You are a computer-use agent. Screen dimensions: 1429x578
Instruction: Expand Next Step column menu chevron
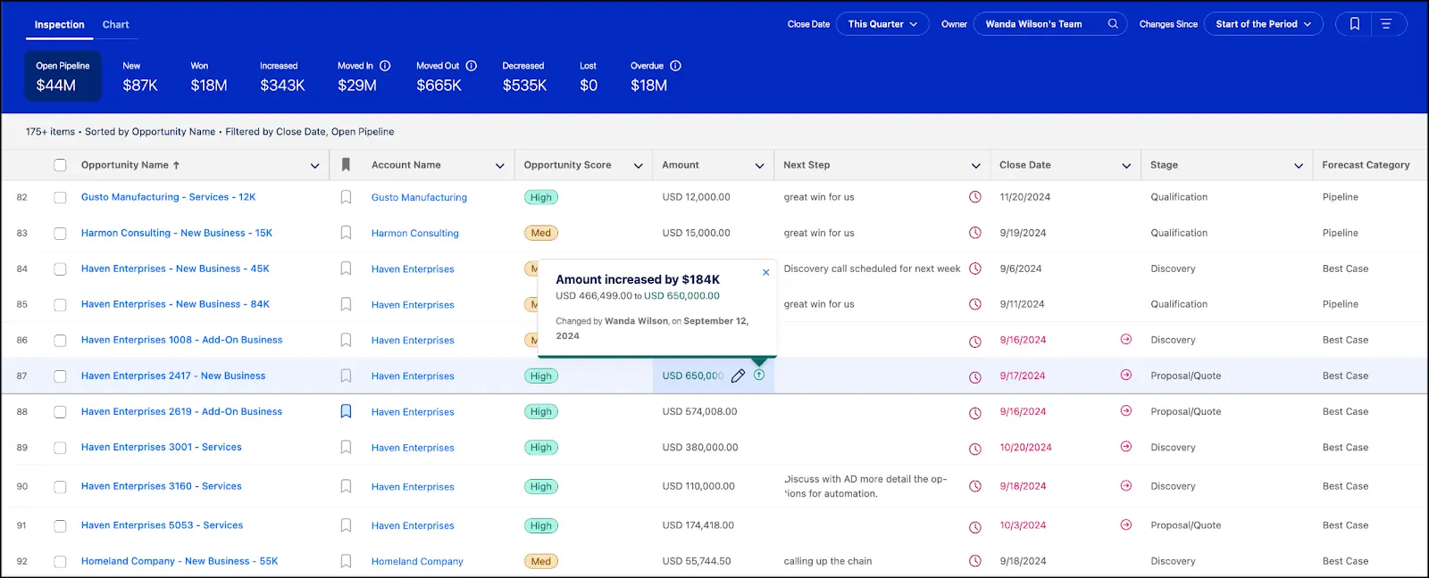(x=975, y=166)
